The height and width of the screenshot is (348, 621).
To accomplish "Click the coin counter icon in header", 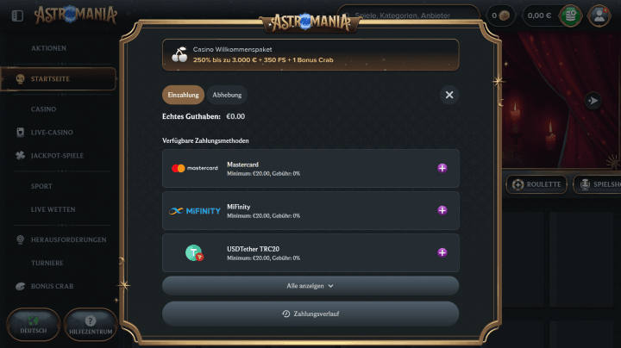I will pos(505,16).
